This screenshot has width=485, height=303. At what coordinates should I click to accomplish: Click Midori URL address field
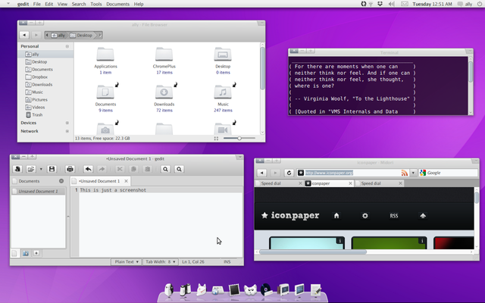tap(352, 173)
